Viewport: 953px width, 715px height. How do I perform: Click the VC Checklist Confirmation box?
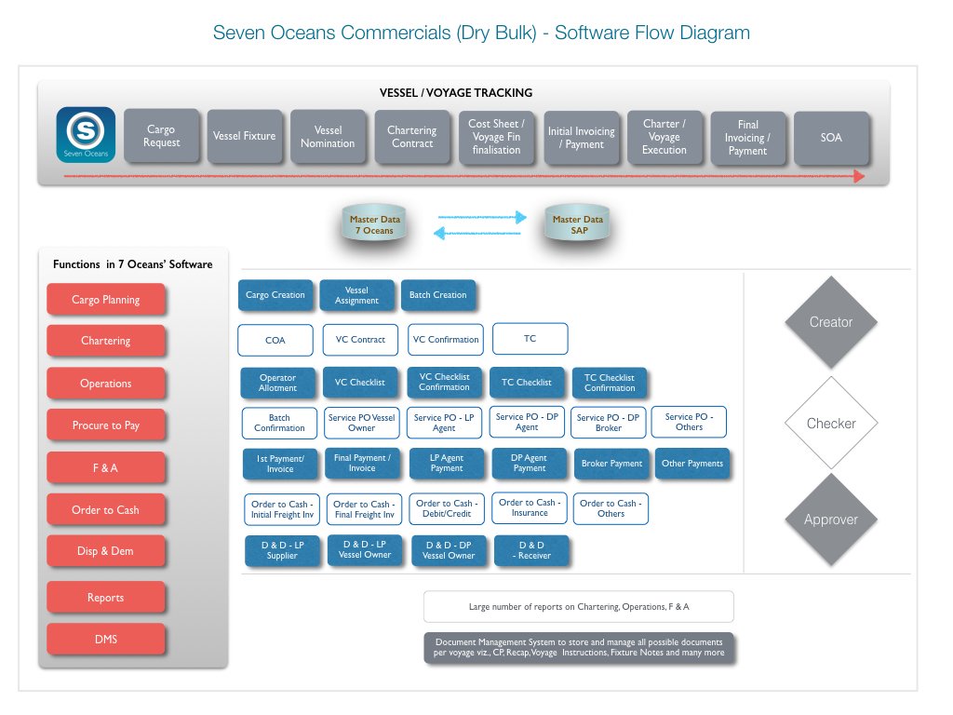coord(444,382)
